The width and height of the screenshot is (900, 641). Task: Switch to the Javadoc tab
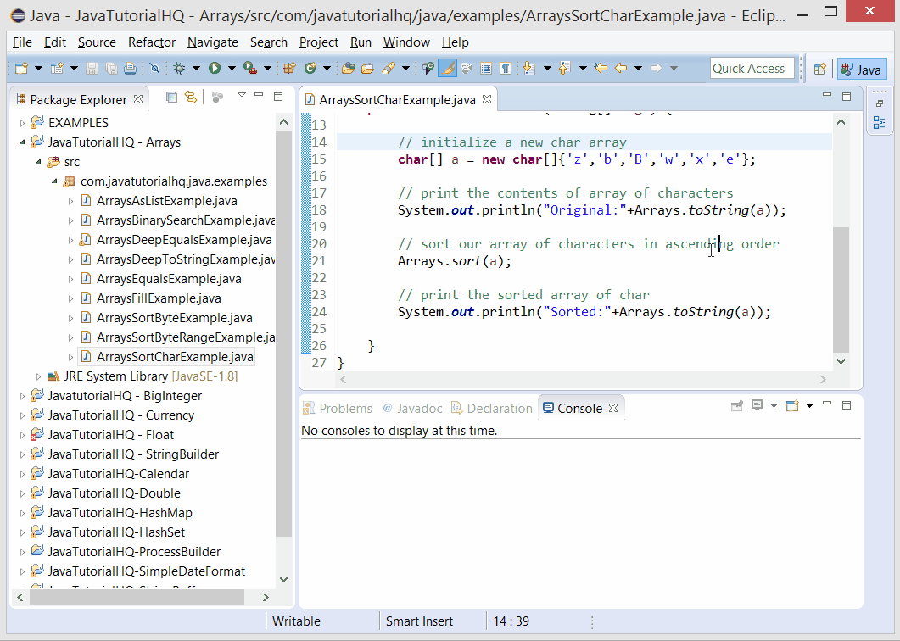click(413, 408)
